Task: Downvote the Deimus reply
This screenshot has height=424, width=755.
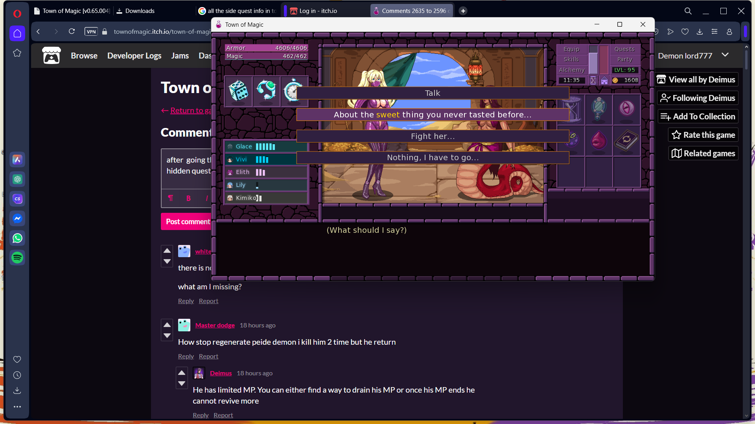Action: (x=182, y=384)
